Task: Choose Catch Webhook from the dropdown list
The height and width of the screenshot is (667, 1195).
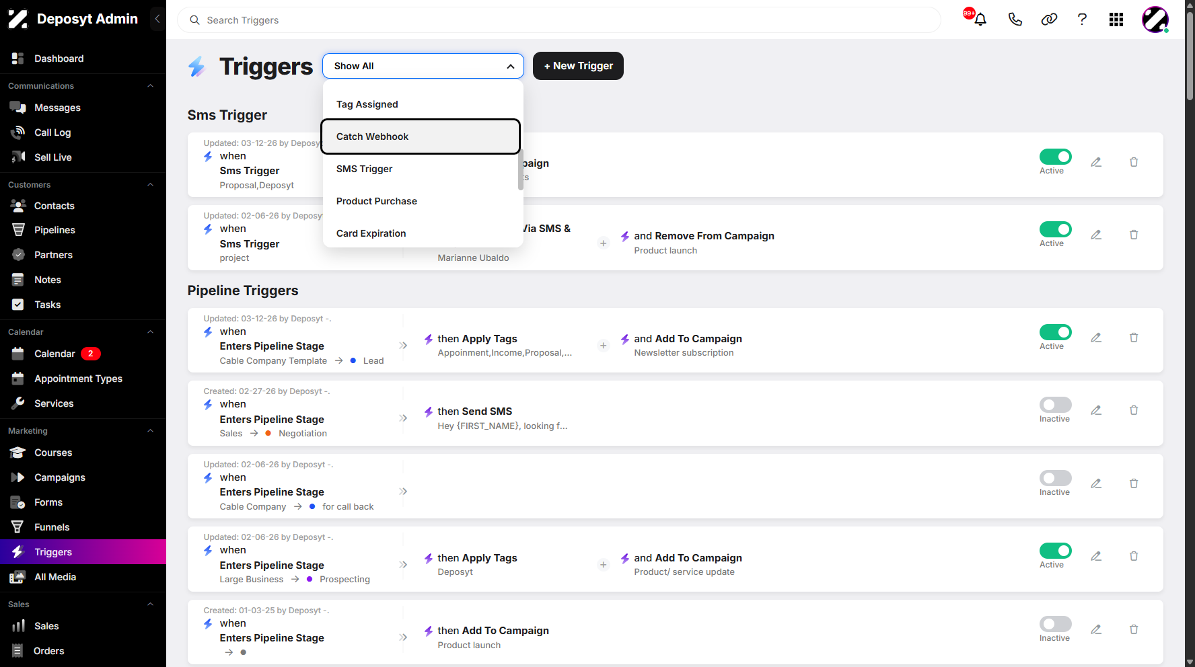Action: coord(421,136)
